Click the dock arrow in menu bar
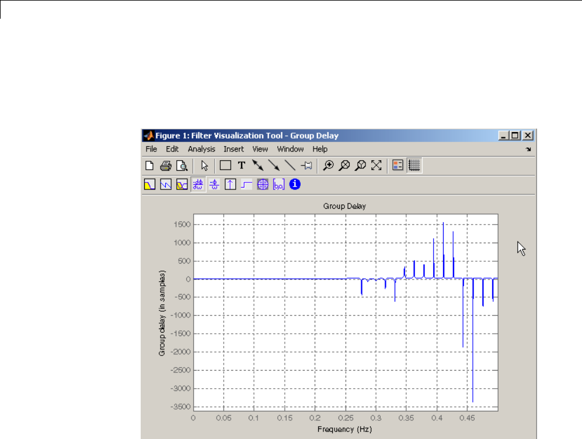Image resolution: width=582 pixels, height=439 pixels. (528, 150)
